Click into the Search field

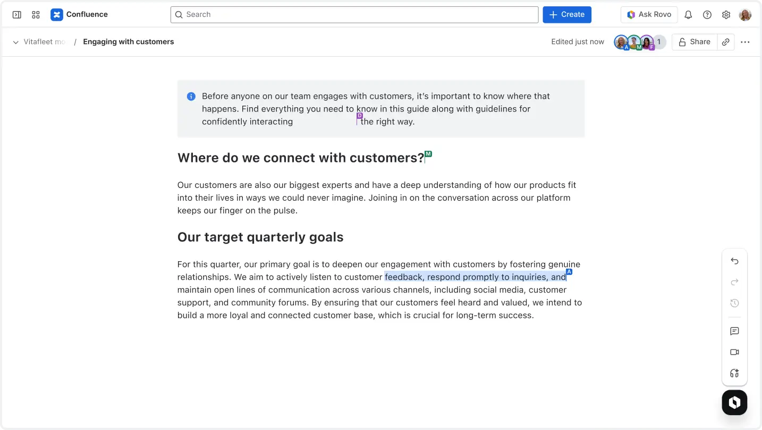(x=354, y=14)
